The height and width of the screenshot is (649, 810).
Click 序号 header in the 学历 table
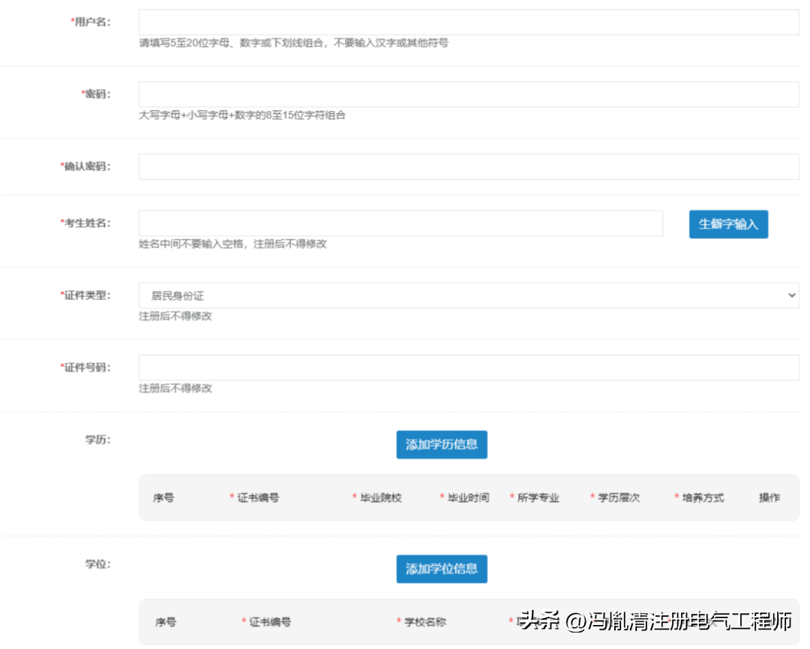[x=163, y=498]
